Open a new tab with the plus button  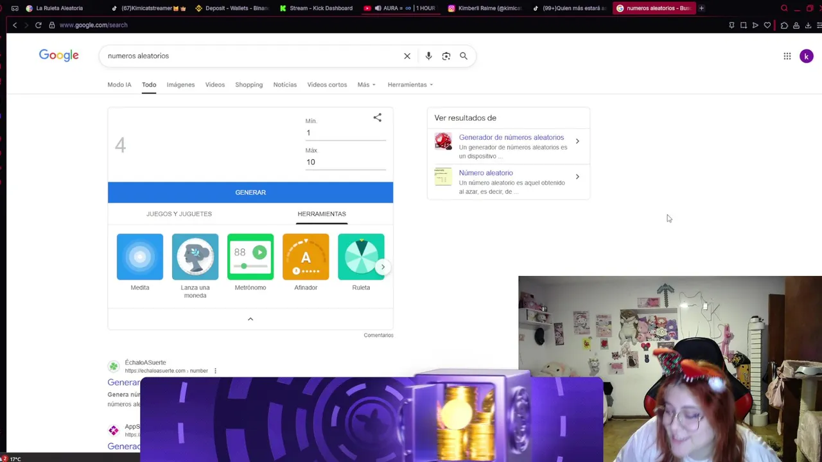coord(701,8)
